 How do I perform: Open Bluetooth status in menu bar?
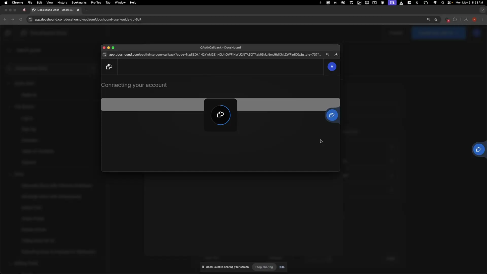click(417, 3)
